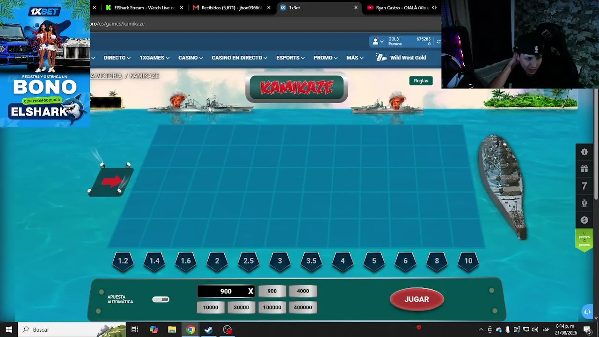Click the Windows Buscar search box

click(x=73, y=330)
